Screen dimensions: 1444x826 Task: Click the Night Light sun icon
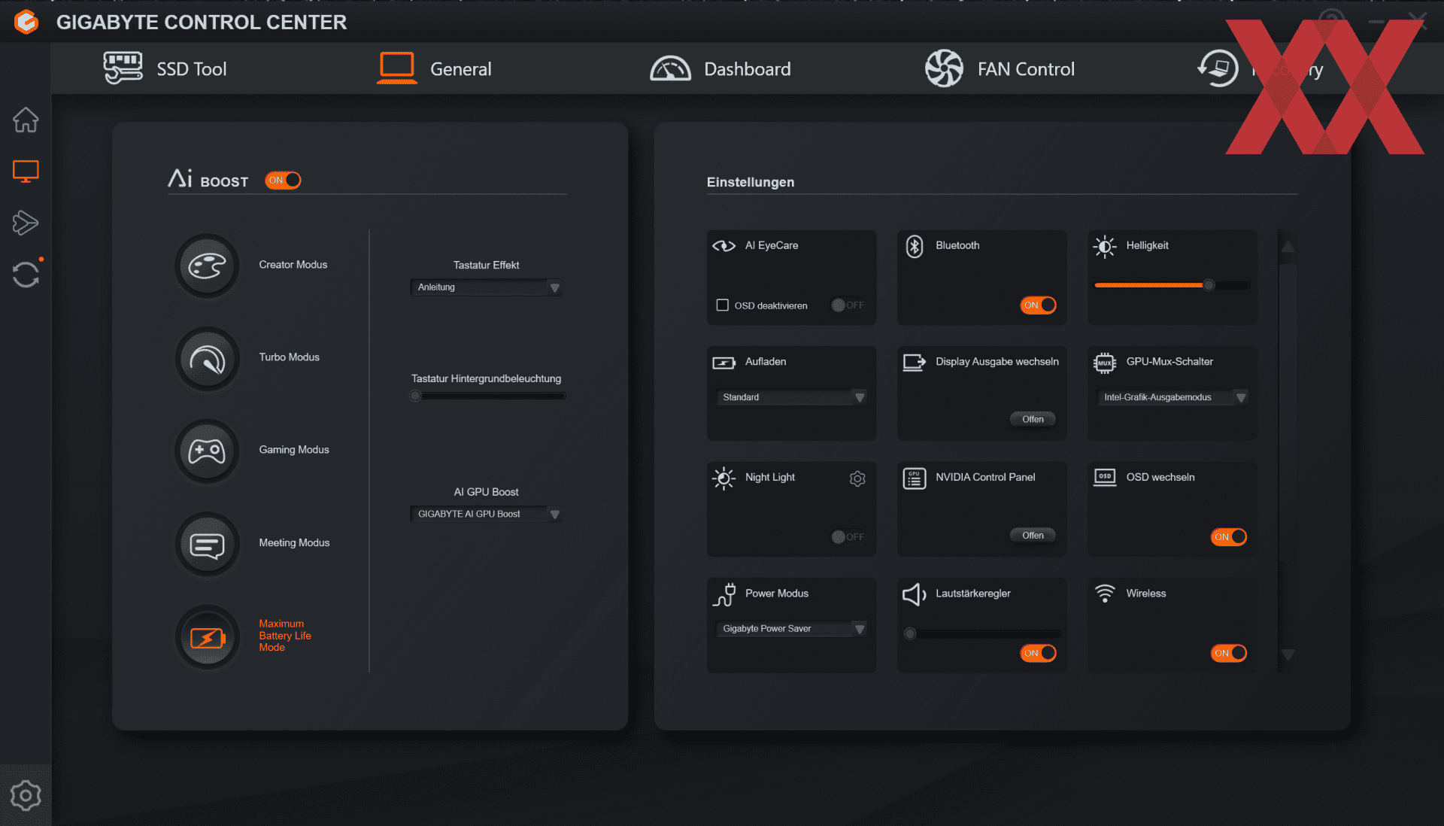[724, 478]
